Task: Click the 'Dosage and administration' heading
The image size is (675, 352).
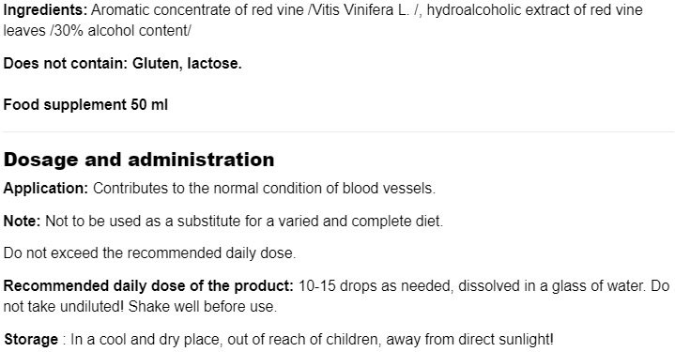Action: click(x=139, y=160)
